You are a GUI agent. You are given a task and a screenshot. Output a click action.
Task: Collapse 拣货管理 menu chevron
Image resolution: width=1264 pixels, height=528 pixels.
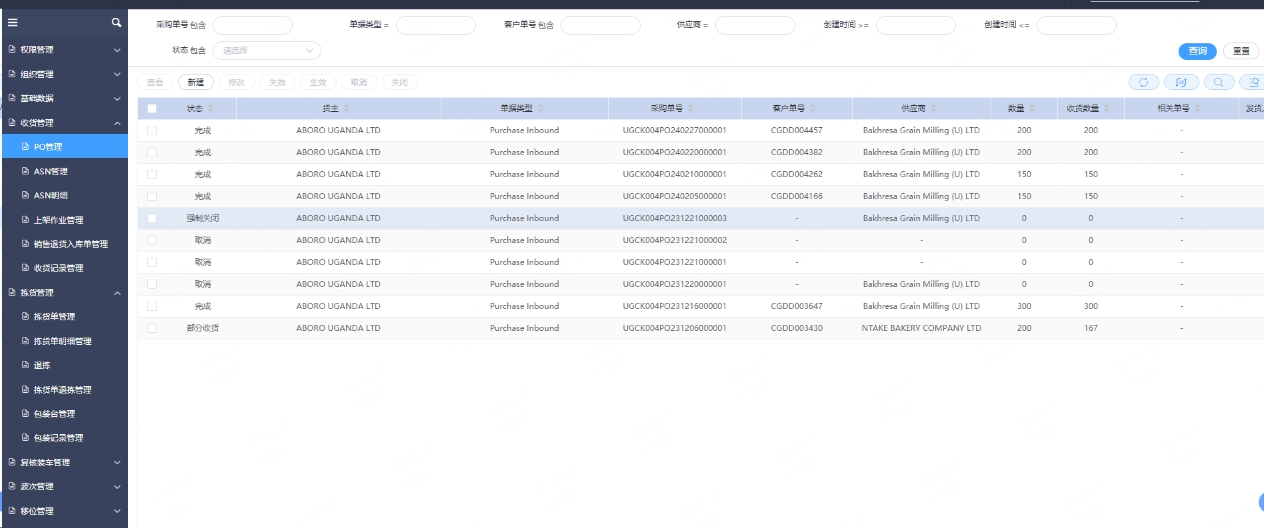[117, 293]
